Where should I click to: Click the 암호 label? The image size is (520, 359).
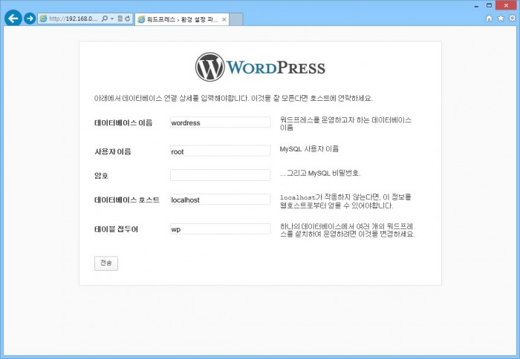(x=102, y=176)
